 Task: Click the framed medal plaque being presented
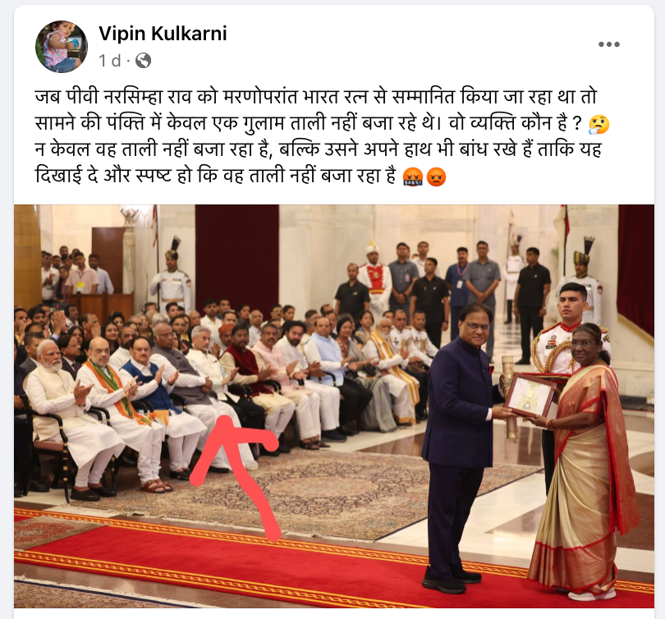(530, 394)
